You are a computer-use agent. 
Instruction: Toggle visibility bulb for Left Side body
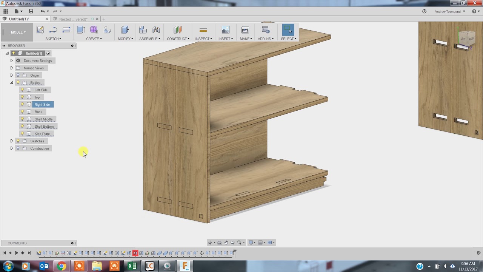(x=22, y=90)
